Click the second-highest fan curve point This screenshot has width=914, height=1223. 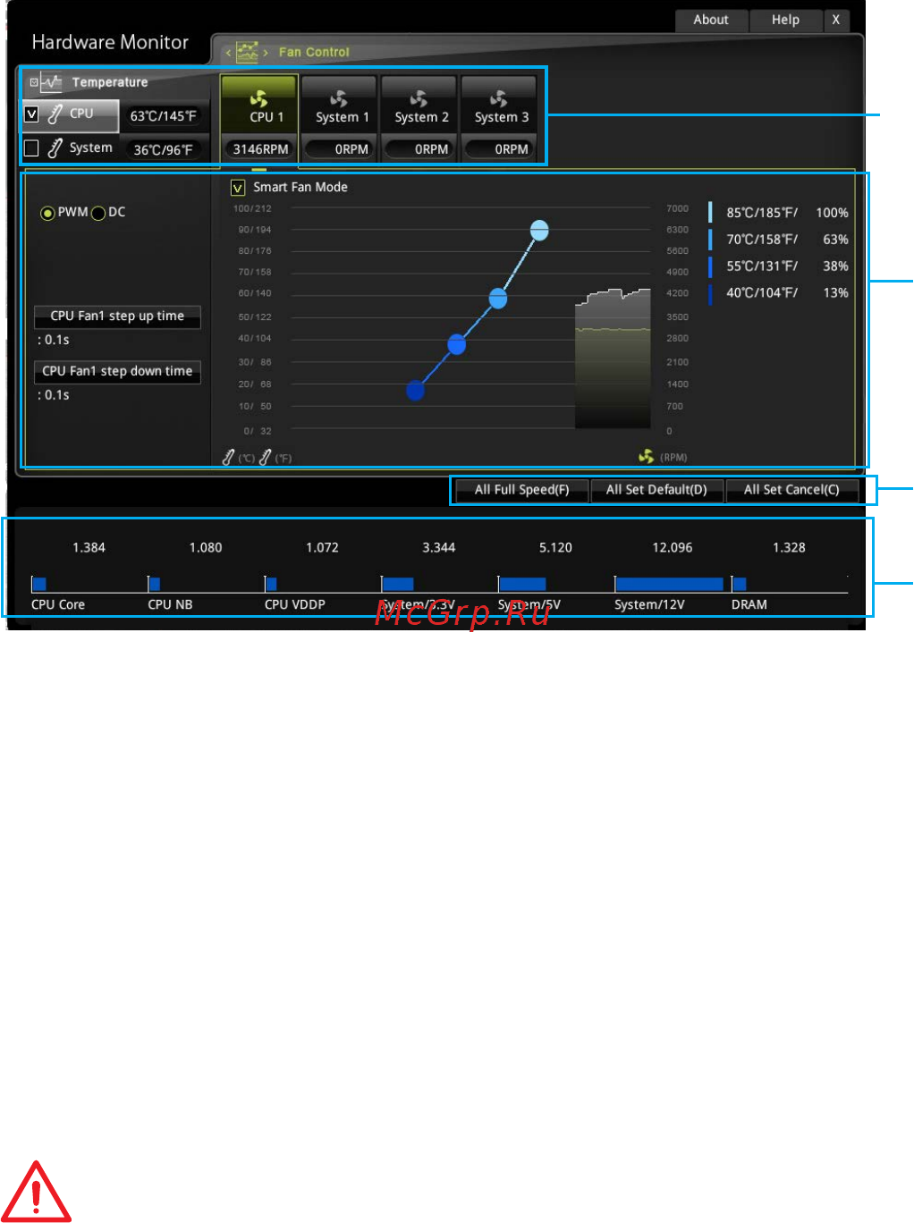tap(498, 299)
